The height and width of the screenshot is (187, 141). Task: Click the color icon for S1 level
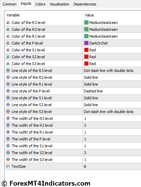8,50
